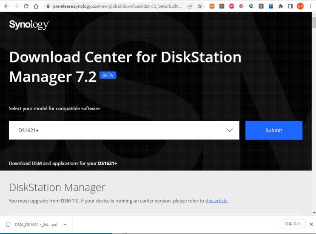
Task: Click the scrollbar up arrow
Action: [314, 15]
